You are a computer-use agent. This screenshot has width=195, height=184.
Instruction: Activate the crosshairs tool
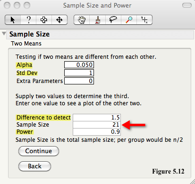(144, 20)
